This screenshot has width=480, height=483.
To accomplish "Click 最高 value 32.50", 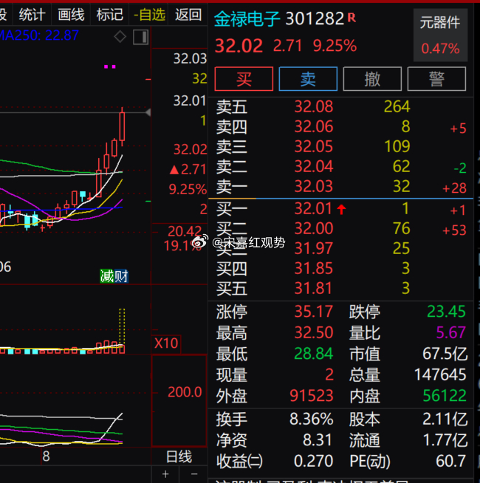I will pos(314,332).
